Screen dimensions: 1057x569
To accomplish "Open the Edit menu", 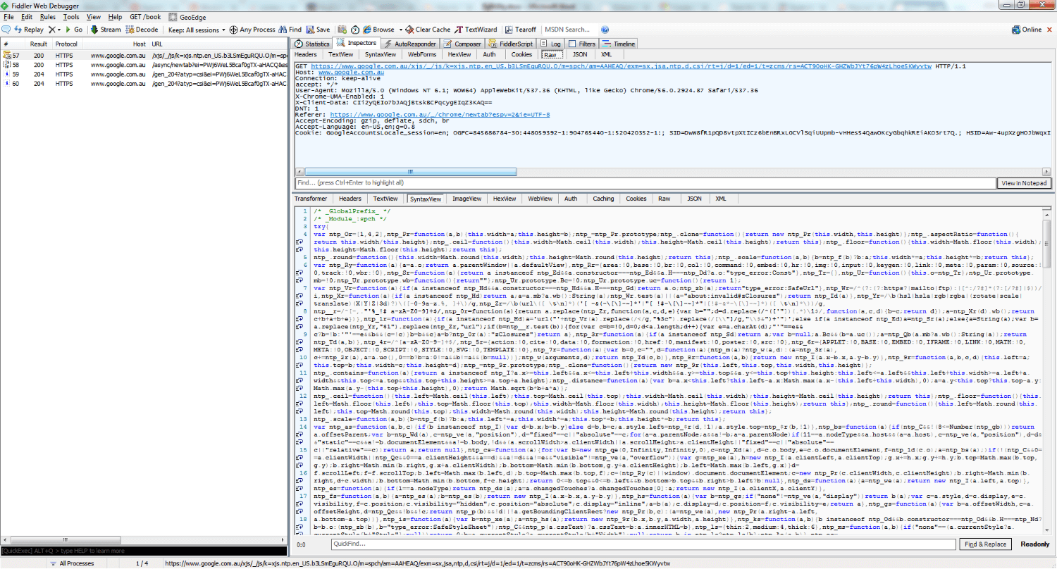I will coord(27,16).
